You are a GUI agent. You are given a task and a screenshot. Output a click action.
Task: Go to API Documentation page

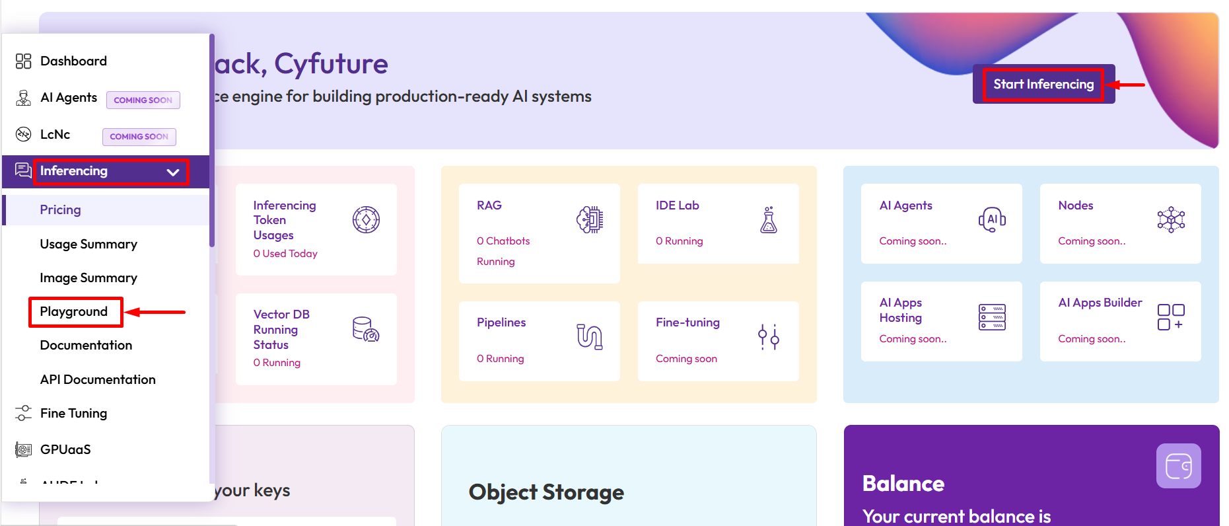coord(98,380)
